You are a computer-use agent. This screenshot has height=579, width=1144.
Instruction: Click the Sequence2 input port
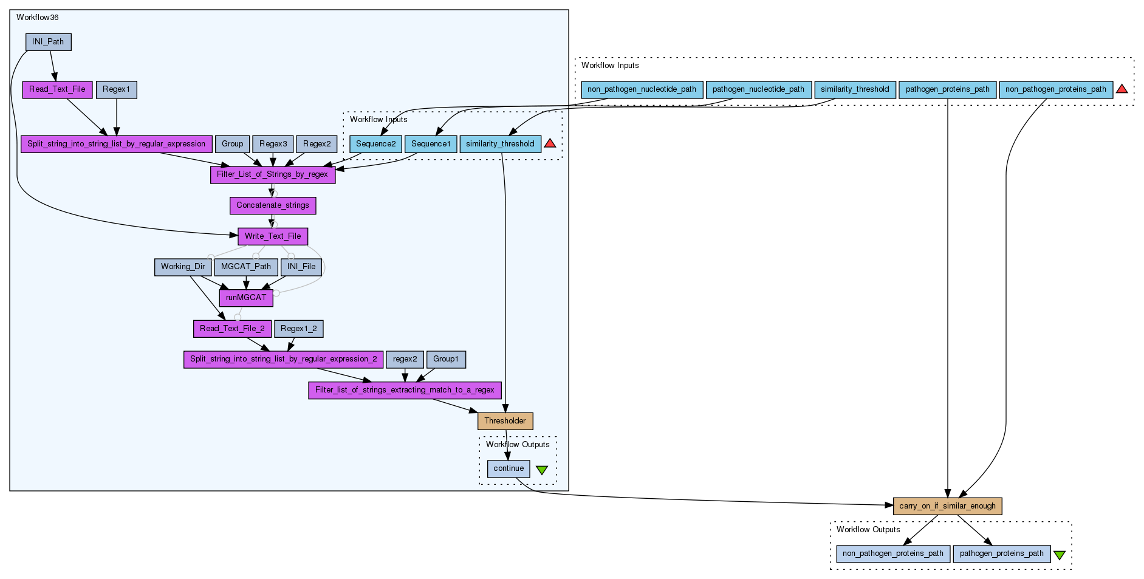375,144
